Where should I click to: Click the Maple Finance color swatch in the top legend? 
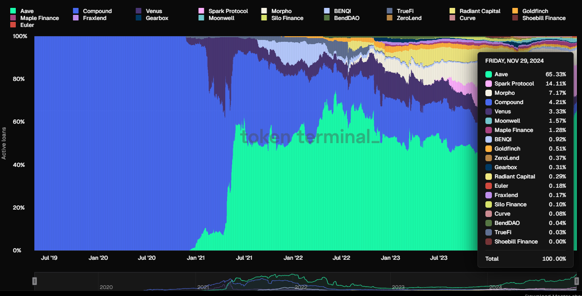13,18
